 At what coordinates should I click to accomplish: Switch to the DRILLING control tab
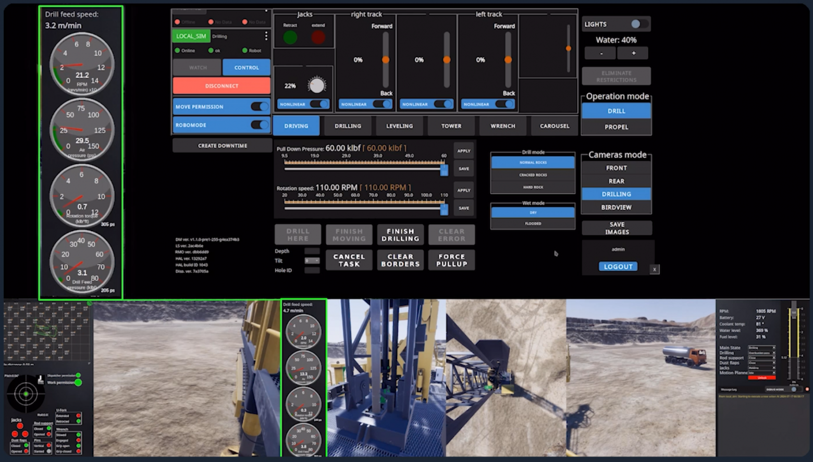click(348, 126)
